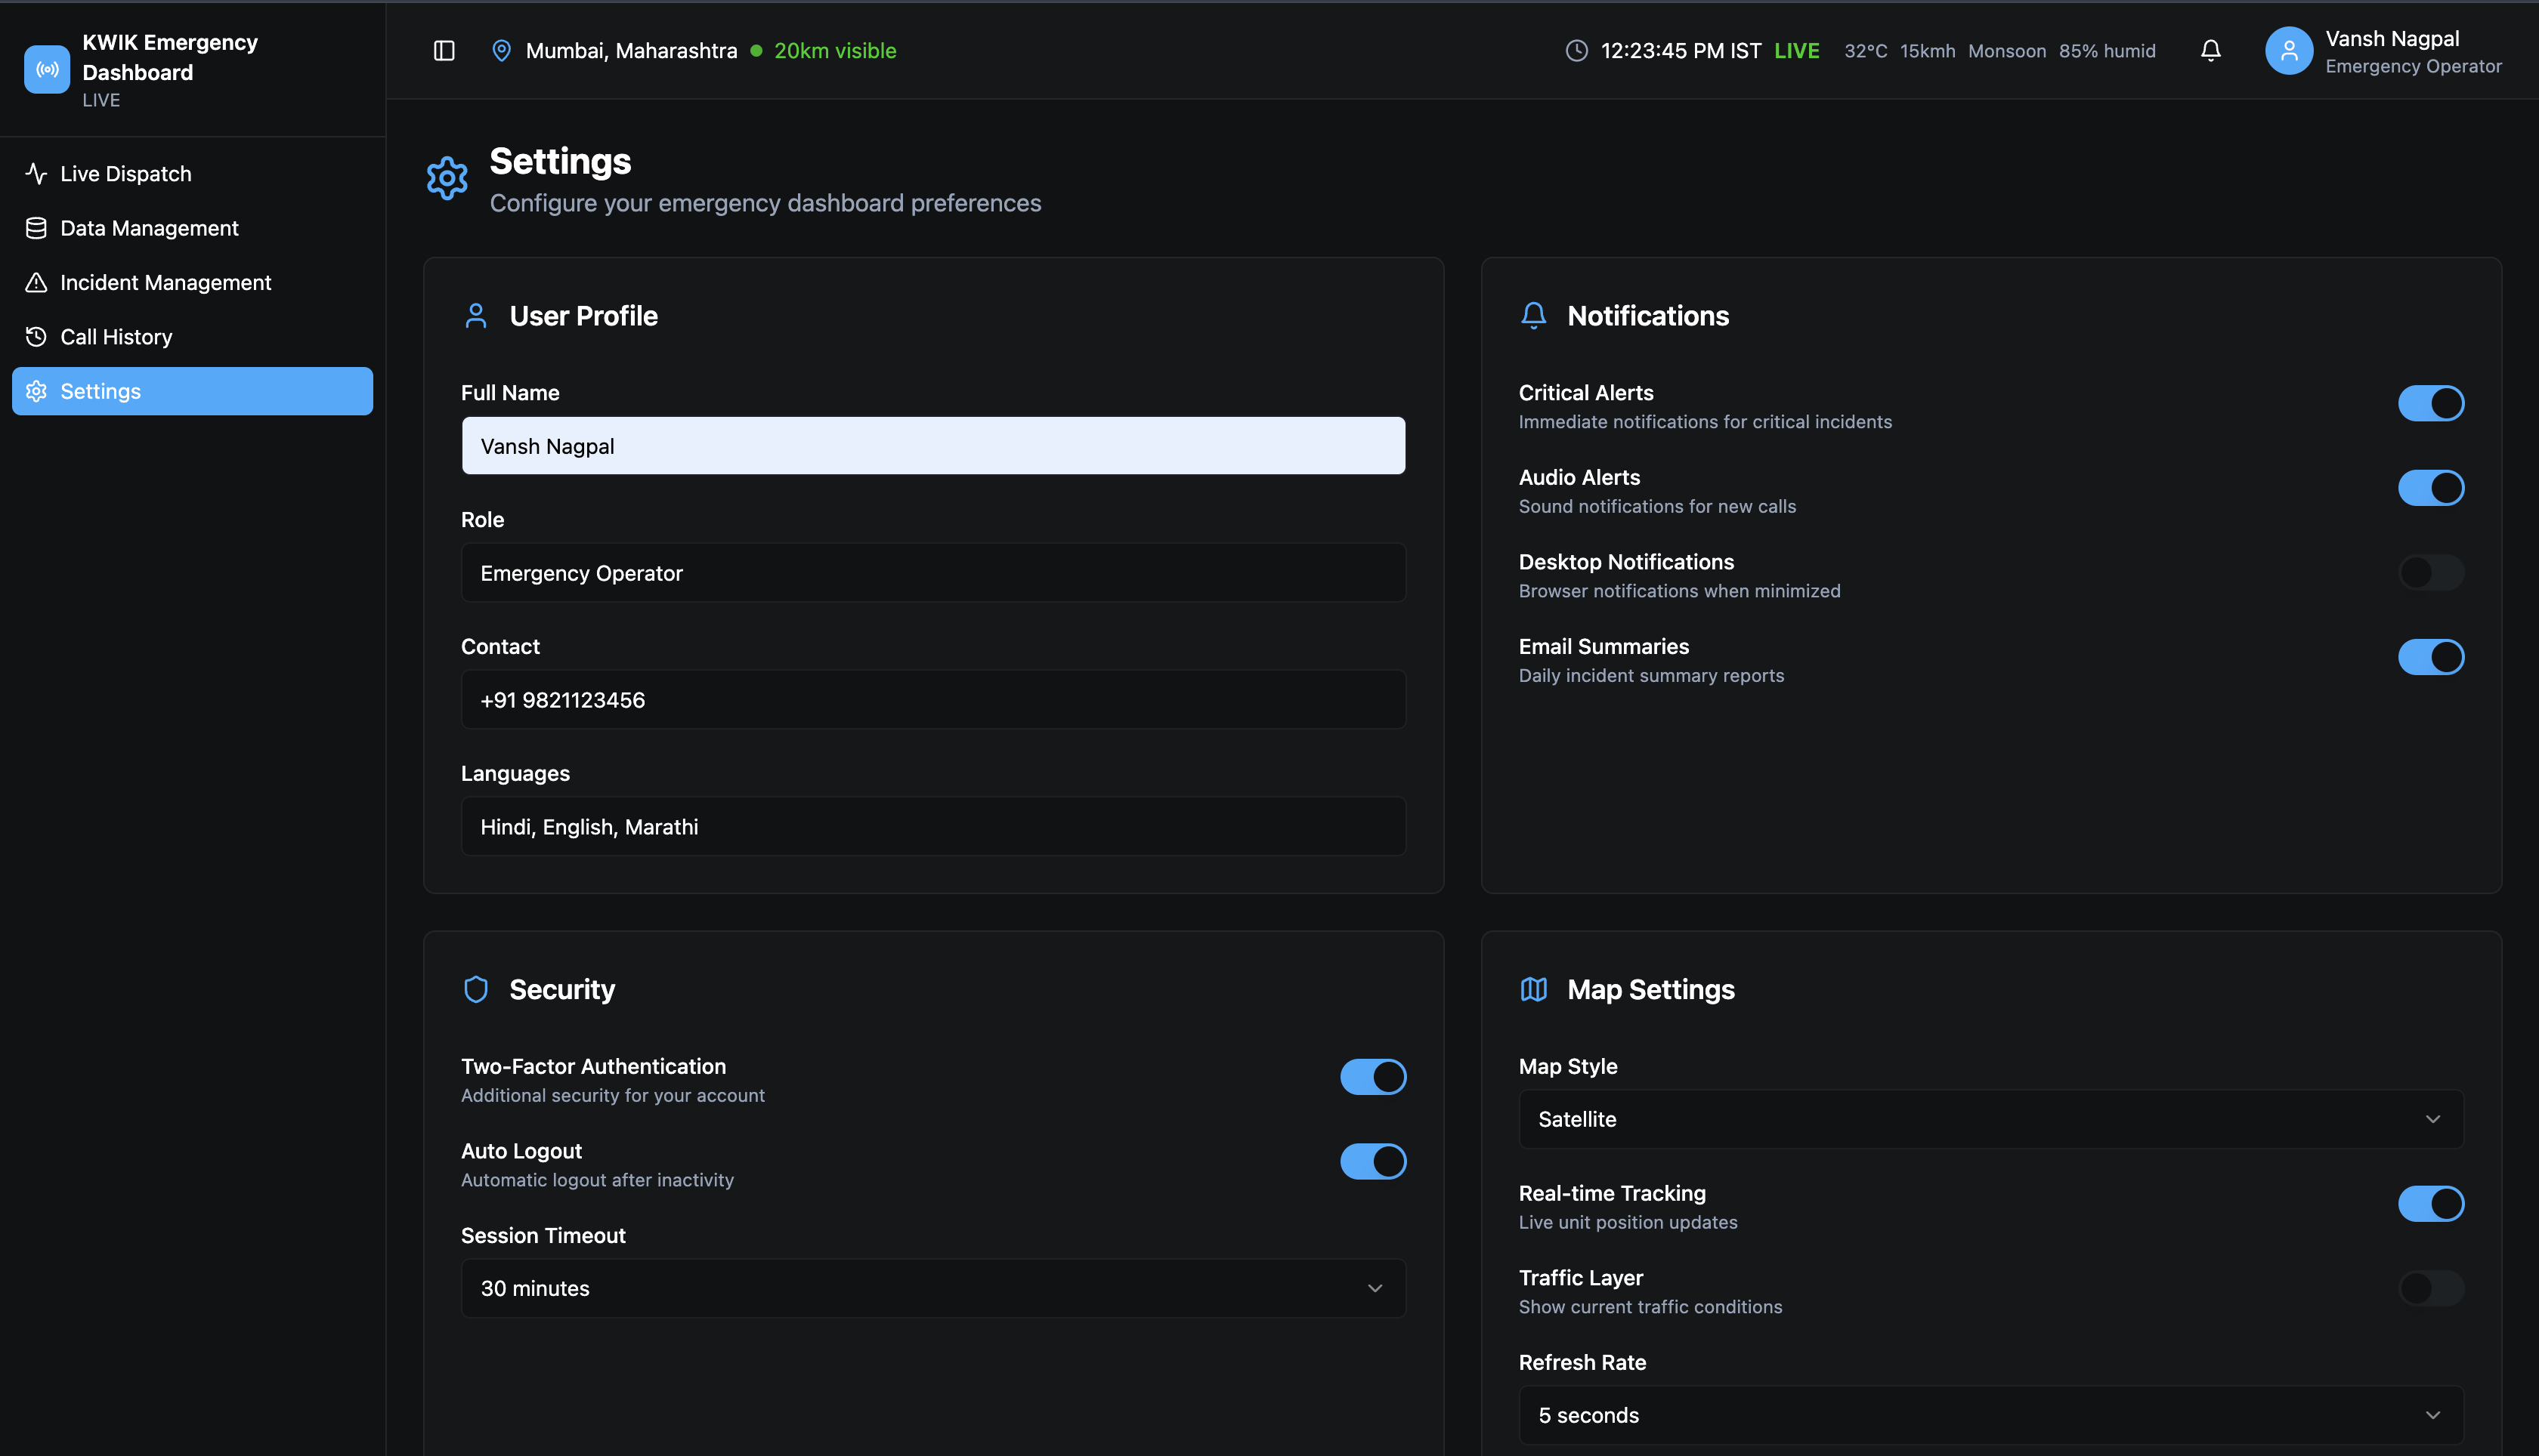This screenshot has height=1456, width=2539.
Task: Open Incident Management in sidebar
Action: point(165,283)
